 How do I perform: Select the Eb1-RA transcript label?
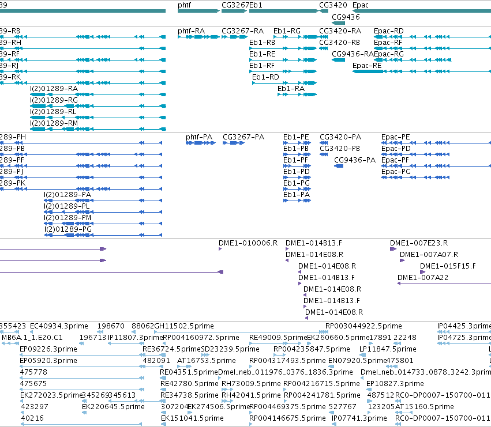291,89
